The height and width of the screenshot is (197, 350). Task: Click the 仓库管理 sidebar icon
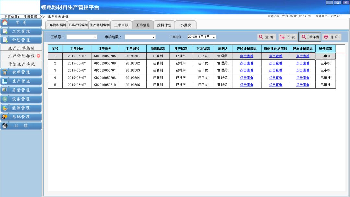point(5,72)
